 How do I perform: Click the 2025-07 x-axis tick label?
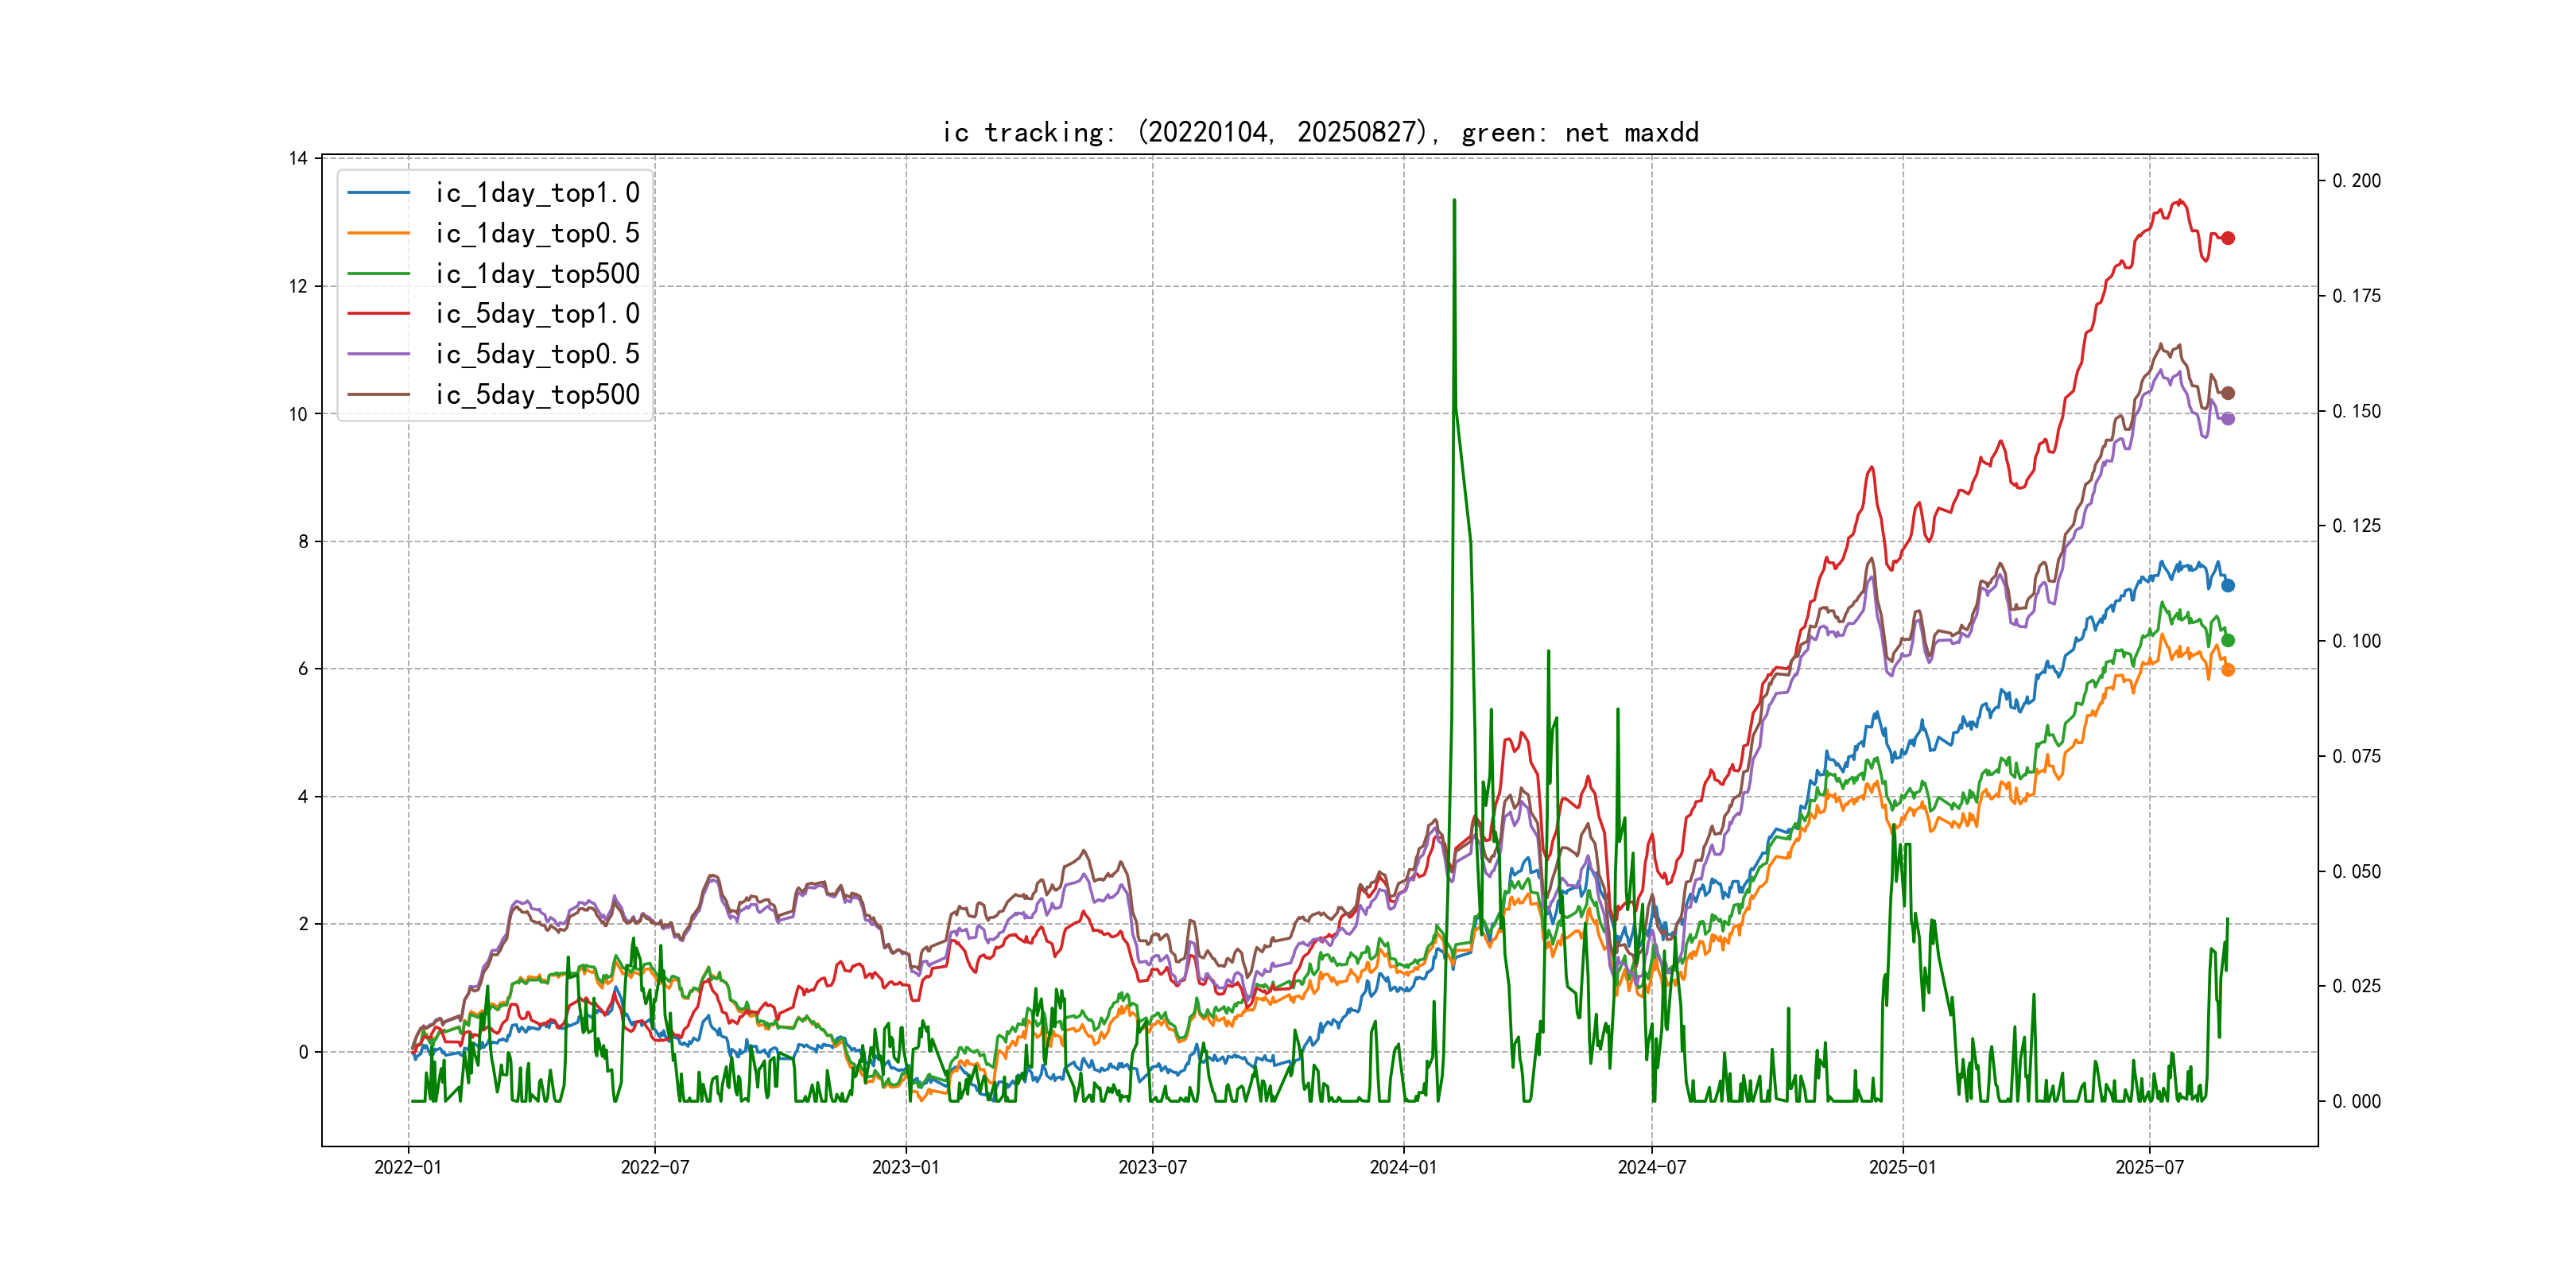[2149, 1167]
